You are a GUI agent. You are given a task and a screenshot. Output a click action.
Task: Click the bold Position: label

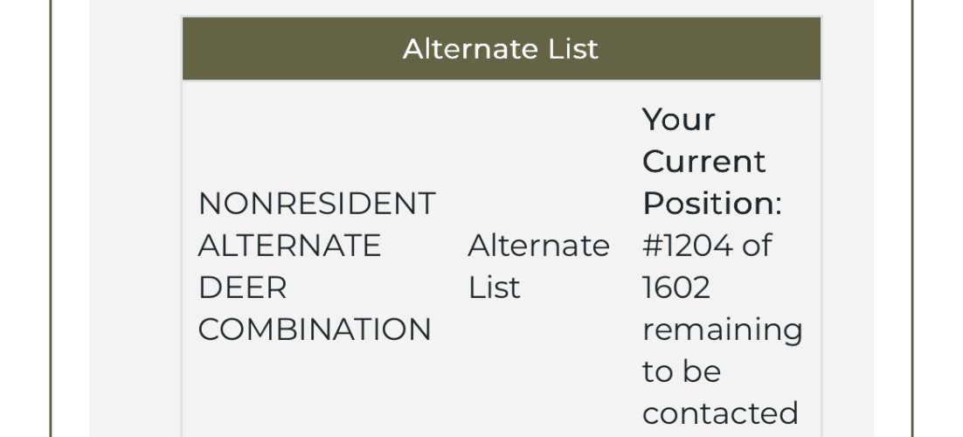tap(712, 203)
